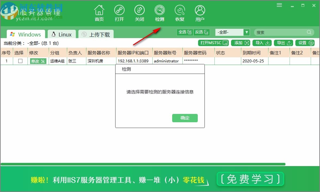This screenshot has width=320, height=192.
Task: Open the -全部- category dropdown
Action: click(x=232, y=32)
